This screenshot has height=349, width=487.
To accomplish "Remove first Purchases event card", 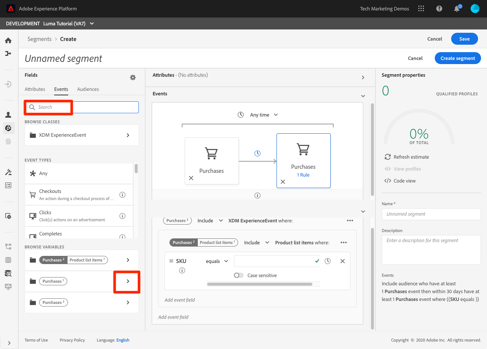I will 191,178.
